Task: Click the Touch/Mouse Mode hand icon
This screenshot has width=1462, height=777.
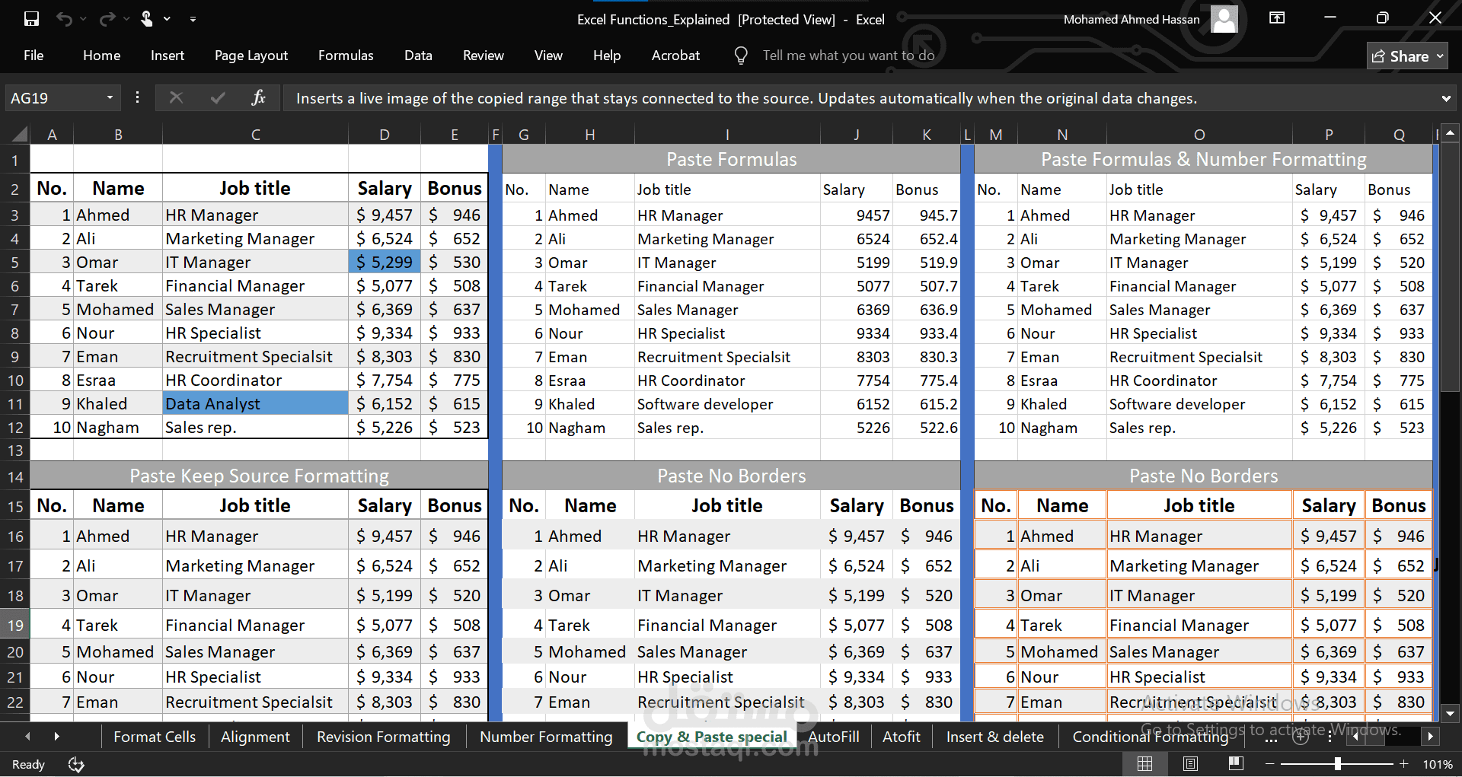Action: point(147,19)
